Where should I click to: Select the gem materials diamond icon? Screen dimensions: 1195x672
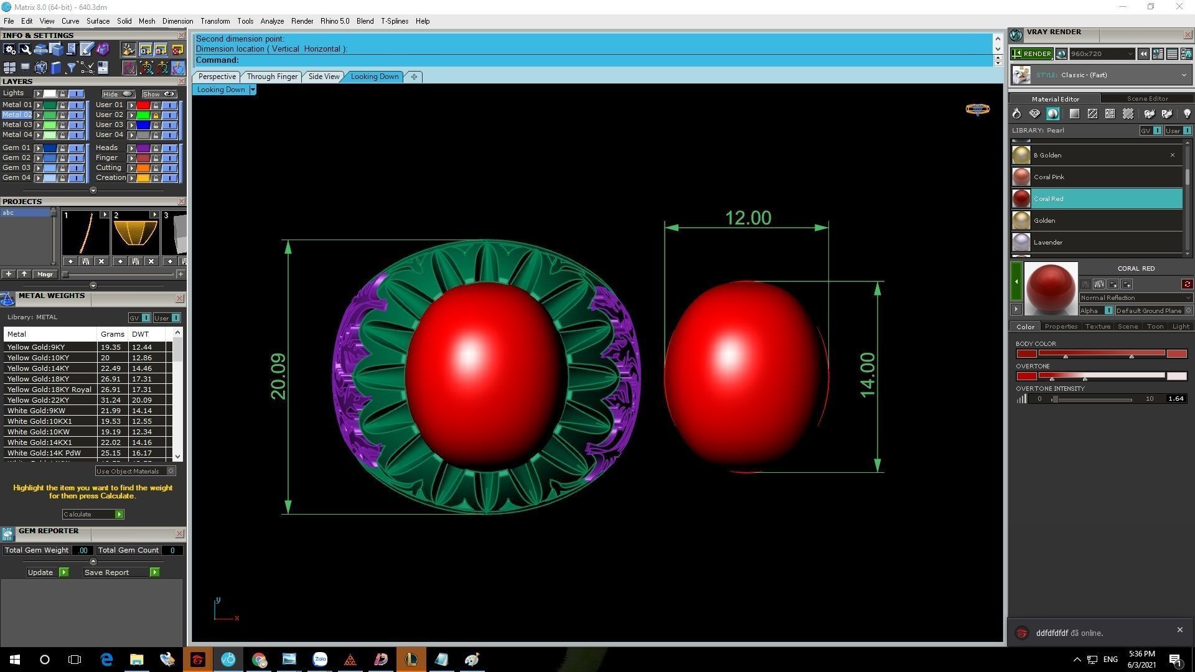pyautogui.click(x=1034, y=114)
